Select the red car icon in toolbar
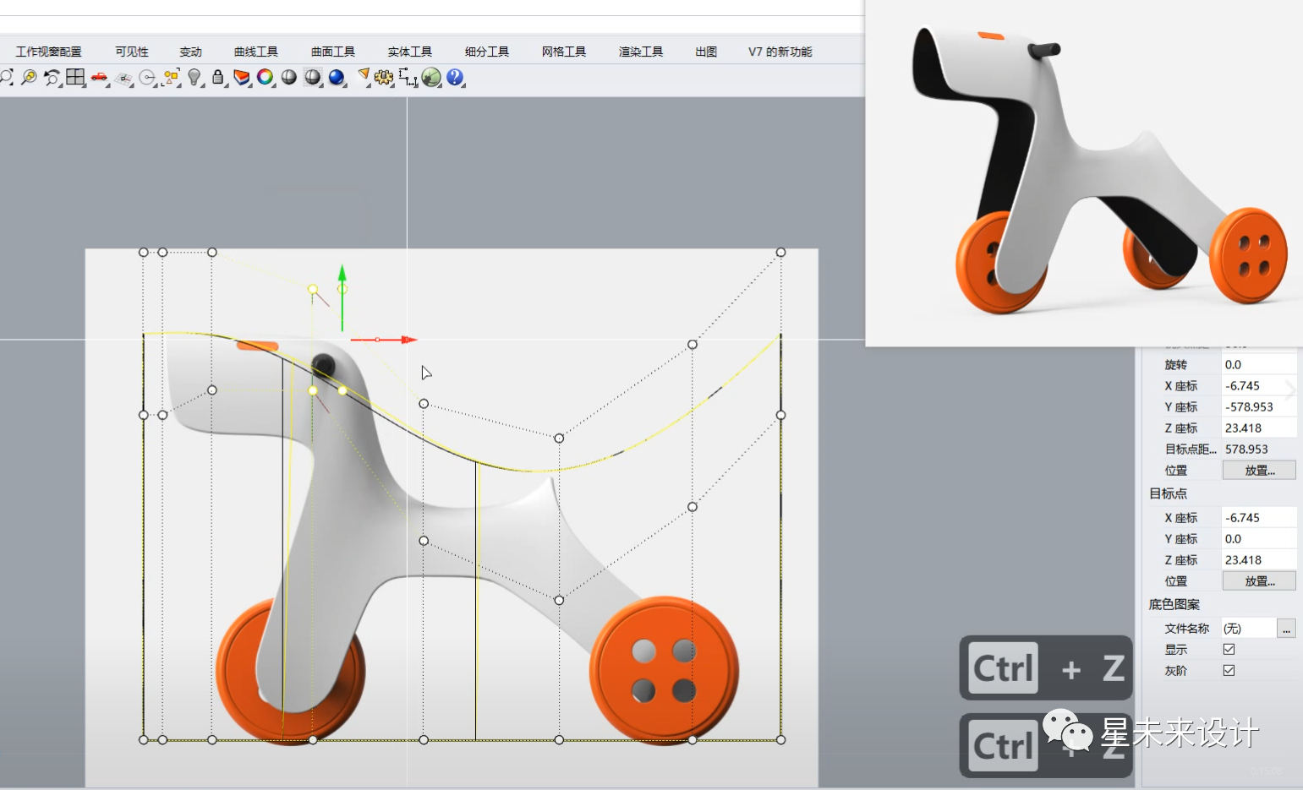This screenshot has height=790, width=1303. 100,78
